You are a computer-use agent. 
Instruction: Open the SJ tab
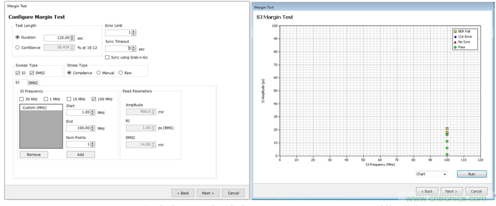click(17, 83)
